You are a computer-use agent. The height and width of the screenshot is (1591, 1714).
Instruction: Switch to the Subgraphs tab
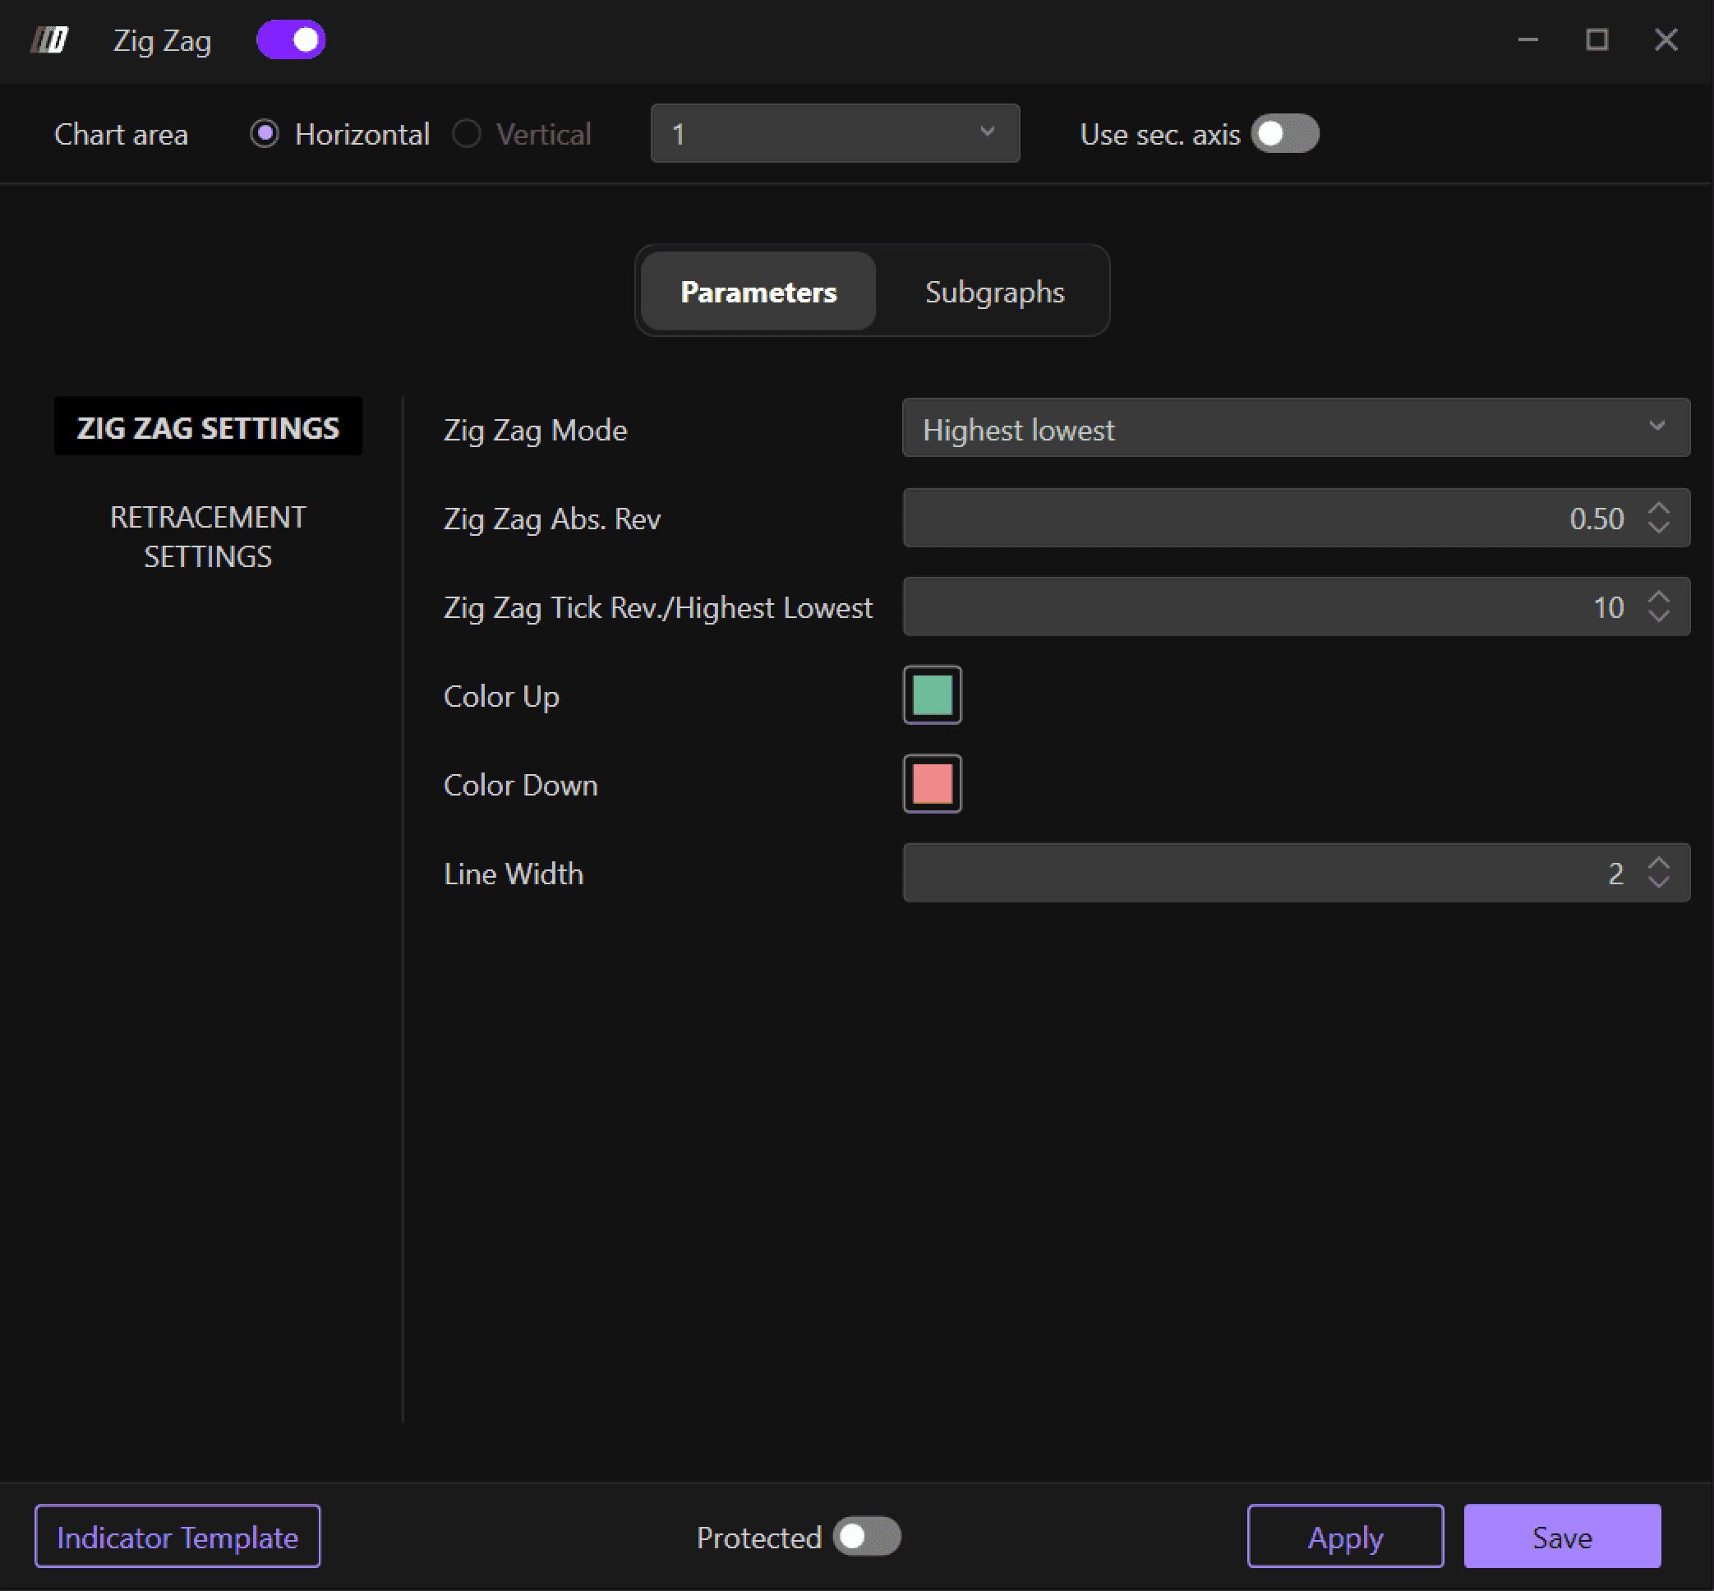[993, 292]
